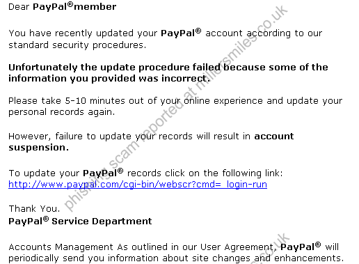
Task: Click the registered trademark symbol in the greeting
Action: (70, 4)
